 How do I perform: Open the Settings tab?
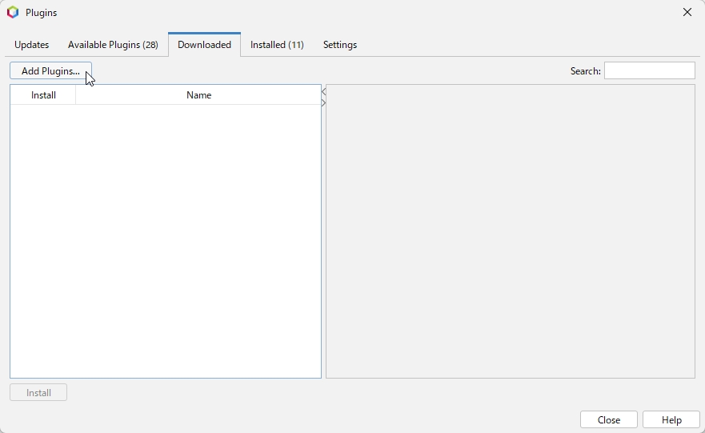[340, 45]
